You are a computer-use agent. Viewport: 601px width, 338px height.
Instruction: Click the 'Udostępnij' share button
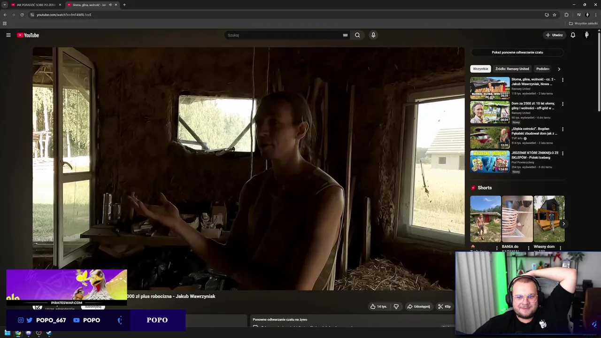(418, 307)
